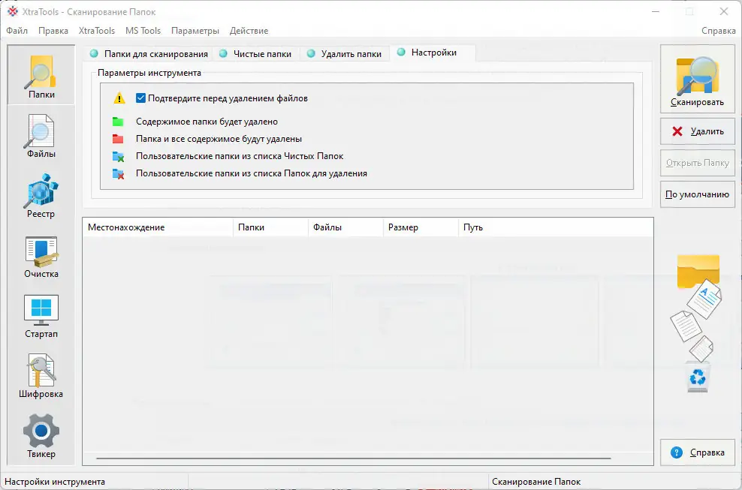Switch to Удалить папки tab
The width and height of the screenshot is (742, 490).
345,54
